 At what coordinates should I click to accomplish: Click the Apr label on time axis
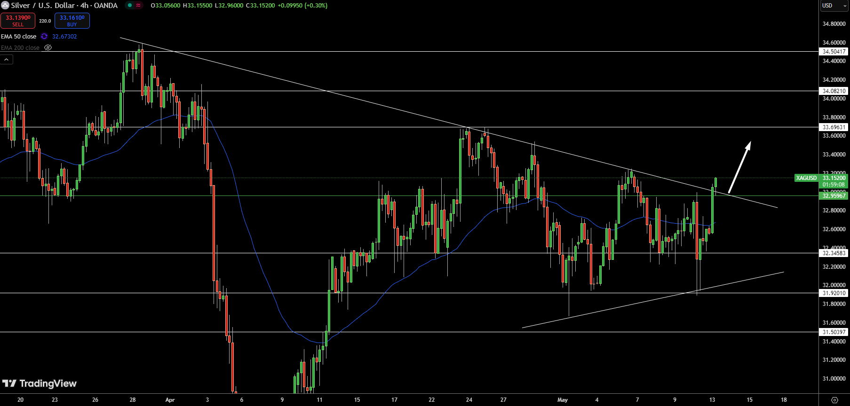(170, 400)
